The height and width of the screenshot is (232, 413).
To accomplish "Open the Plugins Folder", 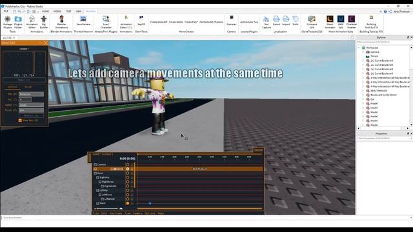I will pyautogui.click(x=18, y=22).
